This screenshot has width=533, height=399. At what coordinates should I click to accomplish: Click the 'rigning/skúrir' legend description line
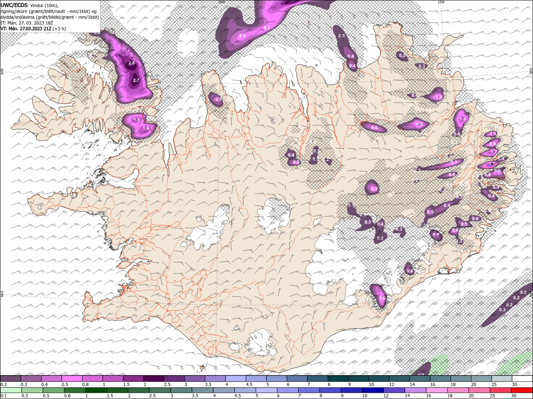pyautogui.click(x=48, y=11)
